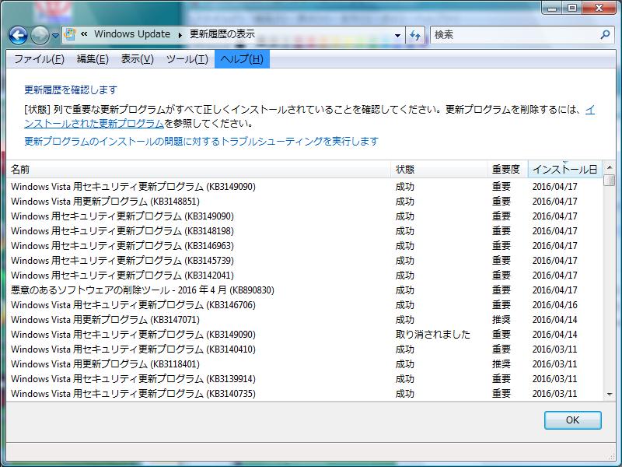Open the 編集(E) menu
This screenshot has width=622, height=467.
click(x=93, y=59)
